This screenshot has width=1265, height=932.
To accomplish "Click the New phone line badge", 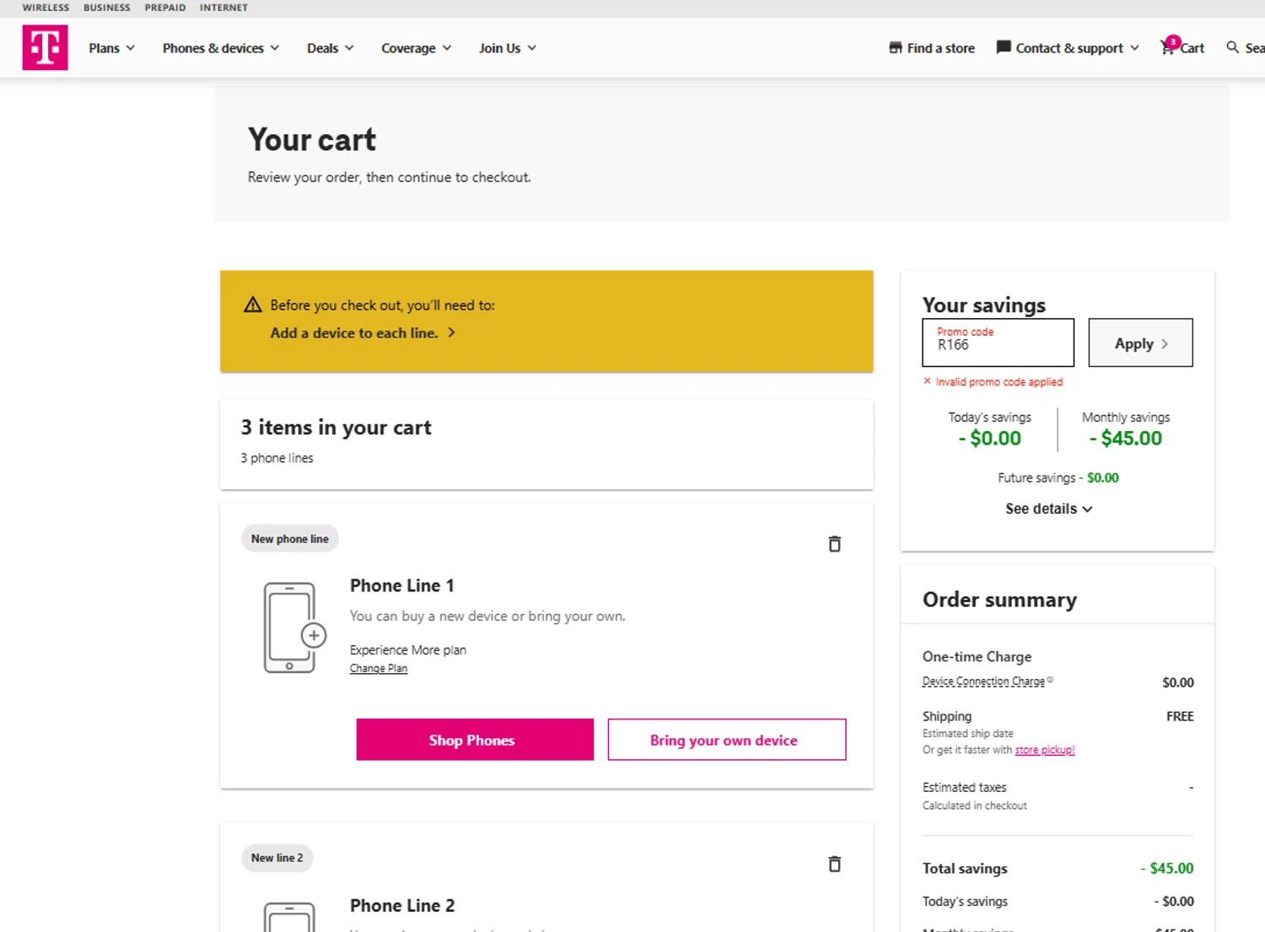I will (290, 539).
